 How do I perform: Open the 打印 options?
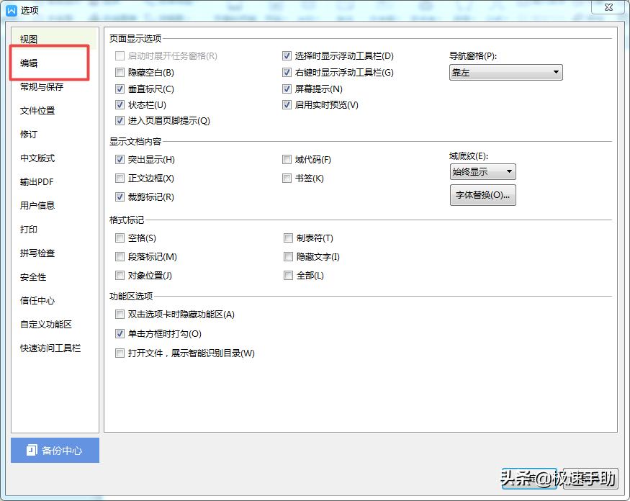coord(29,229)
